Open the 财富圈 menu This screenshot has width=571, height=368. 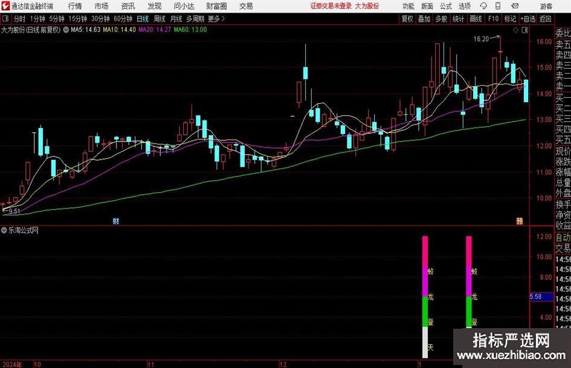(216, 6)
